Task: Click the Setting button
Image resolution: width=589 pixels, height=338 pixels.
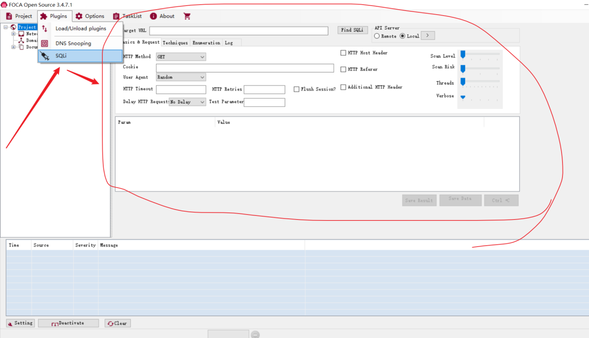Action: pos(21,323)
